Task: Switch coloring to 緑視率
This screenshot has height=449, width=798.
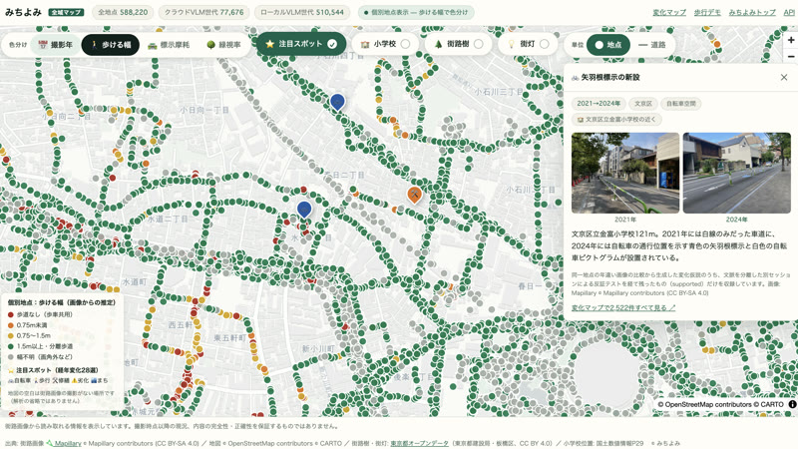Action: tap(223, 45)
